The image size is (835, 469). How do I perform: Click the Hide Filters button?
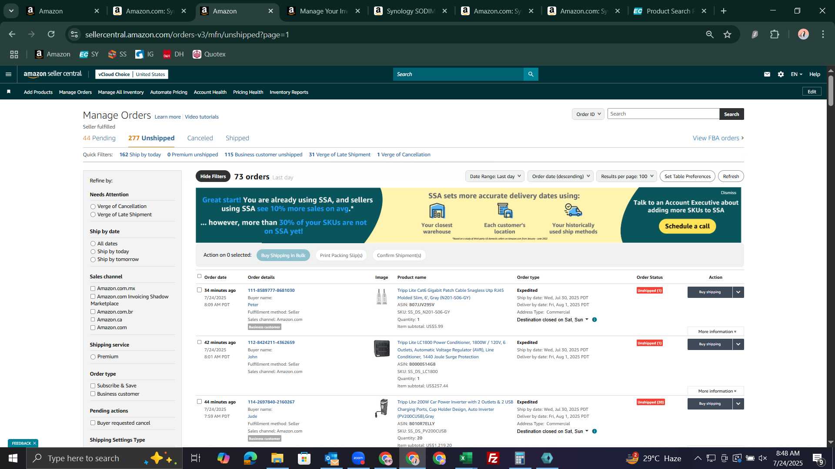213,176
